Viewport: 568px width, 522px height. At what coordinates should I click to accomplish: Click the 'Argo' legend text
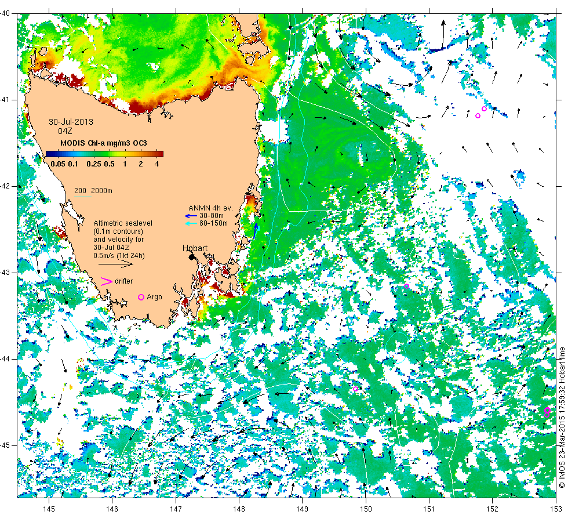point(154,297)
